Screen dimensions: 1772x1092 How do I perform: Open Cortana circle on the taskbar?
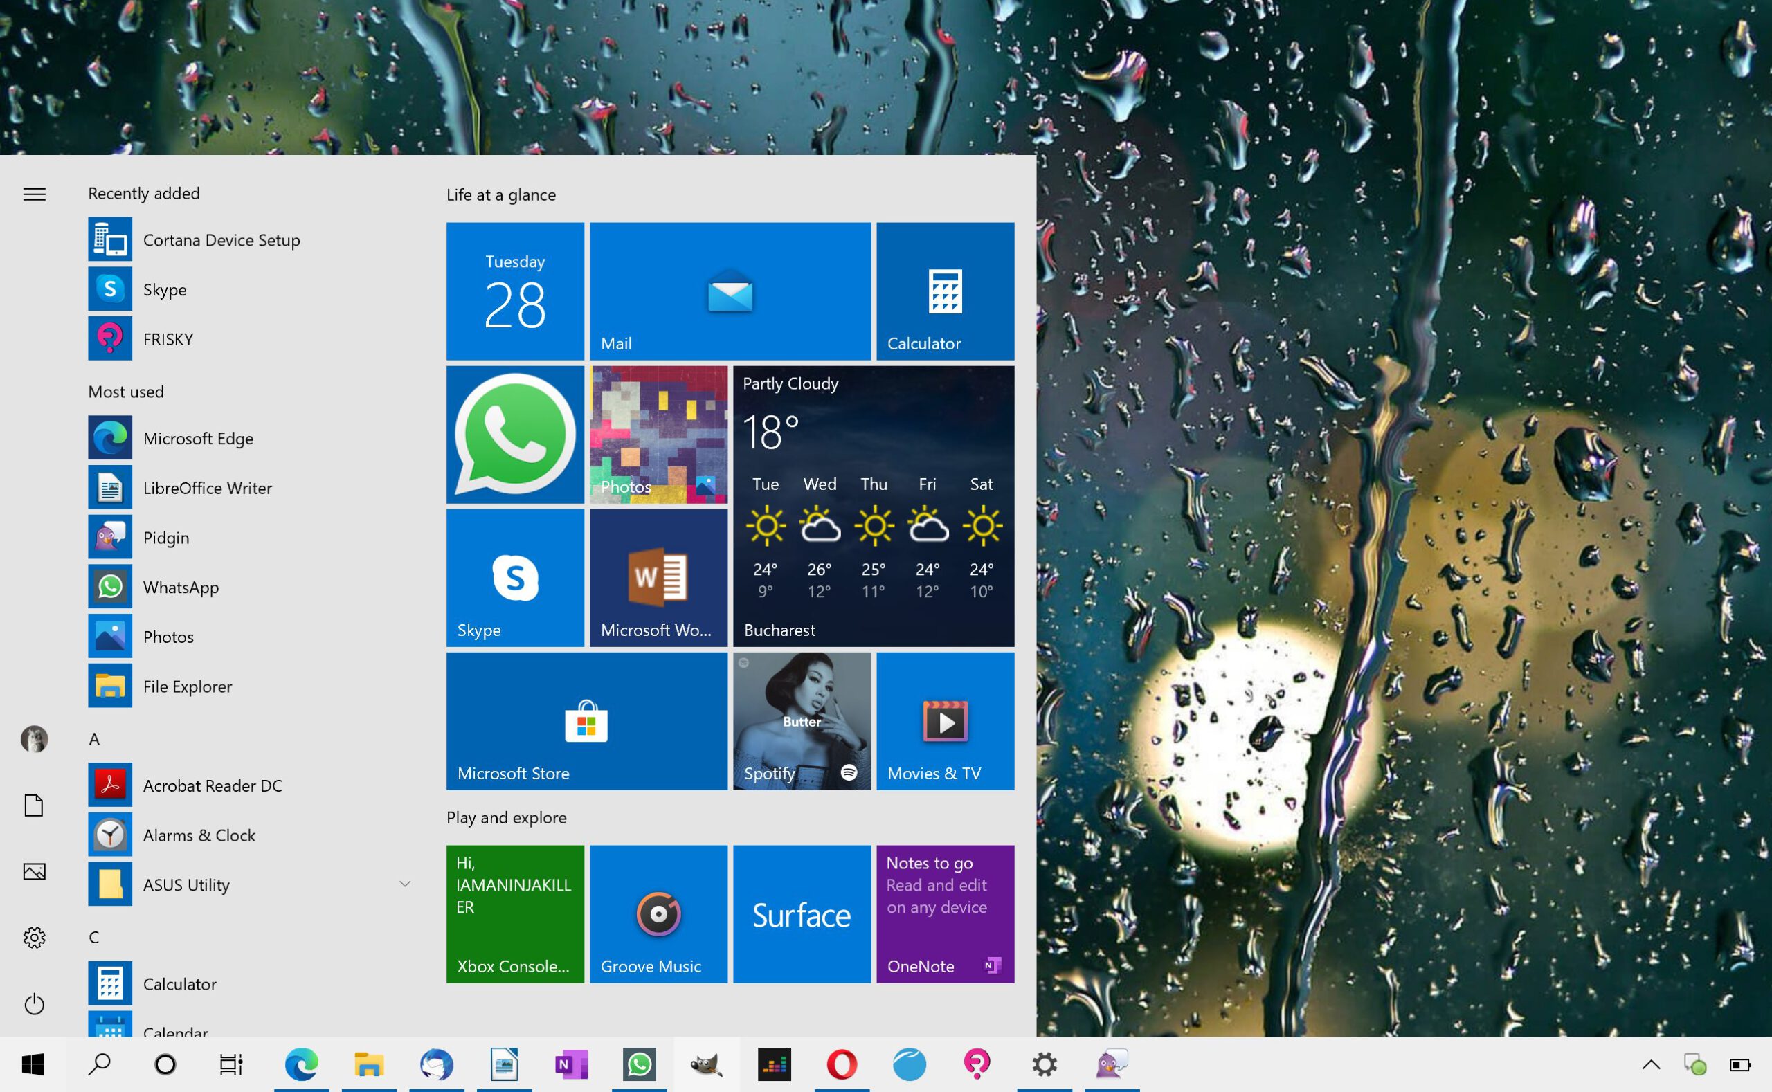pyautogui.click(x=165, y=1064)
